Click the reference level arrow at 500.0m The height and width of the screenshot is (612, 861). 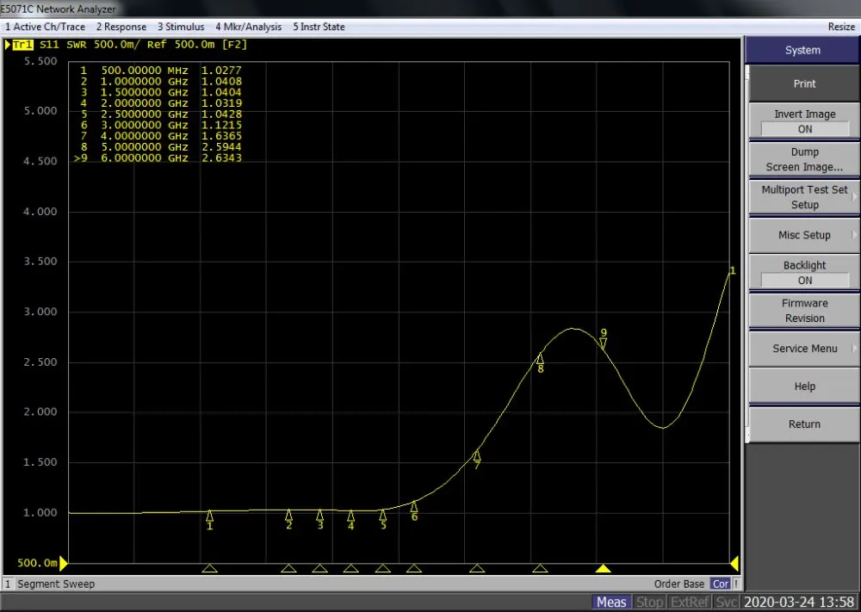click(x=63, y=563)
